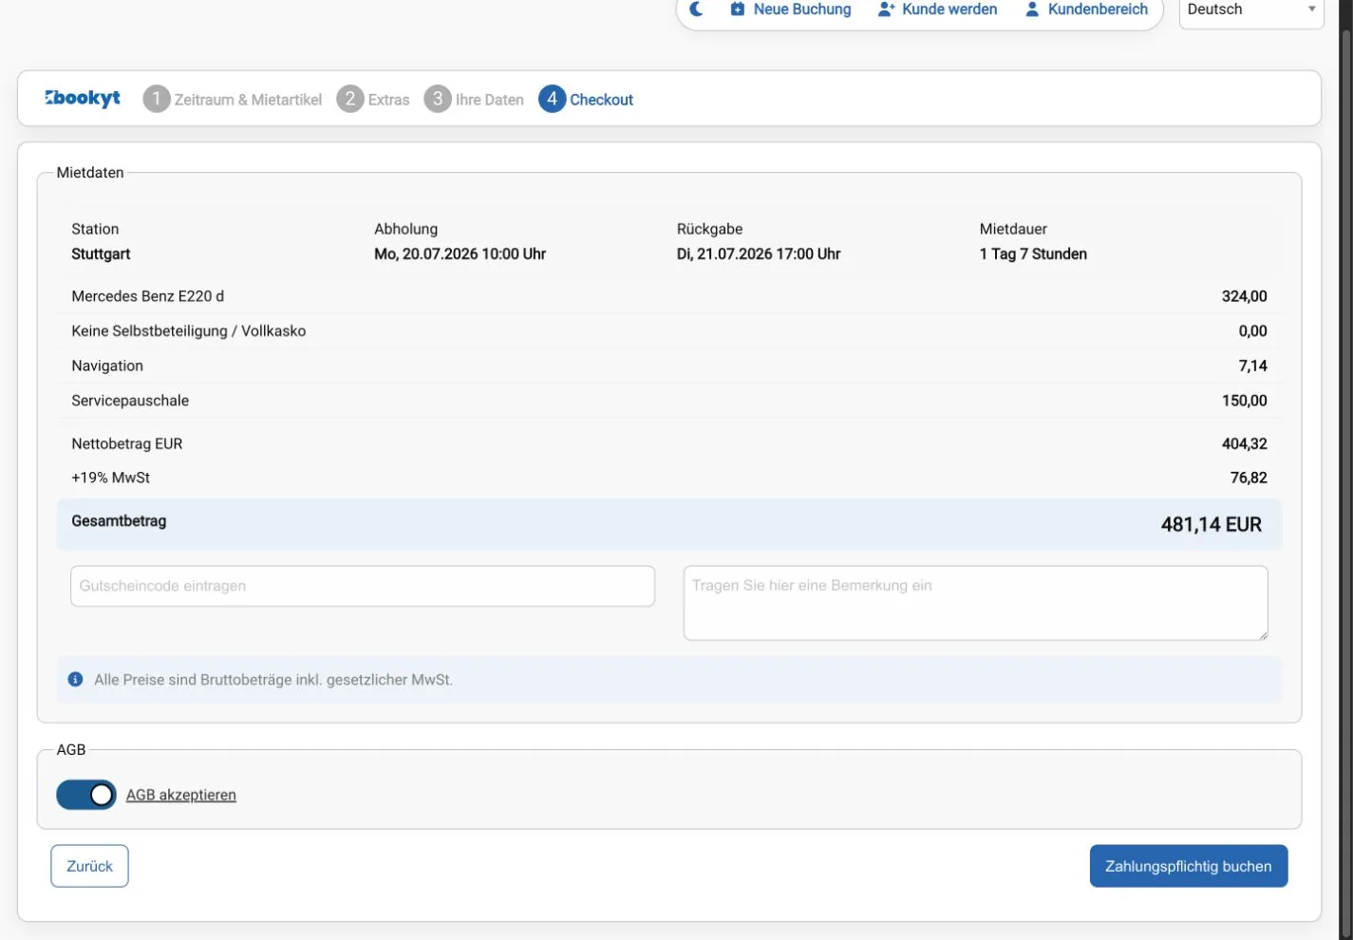Click the +19% MwSt label

(111, 478)
